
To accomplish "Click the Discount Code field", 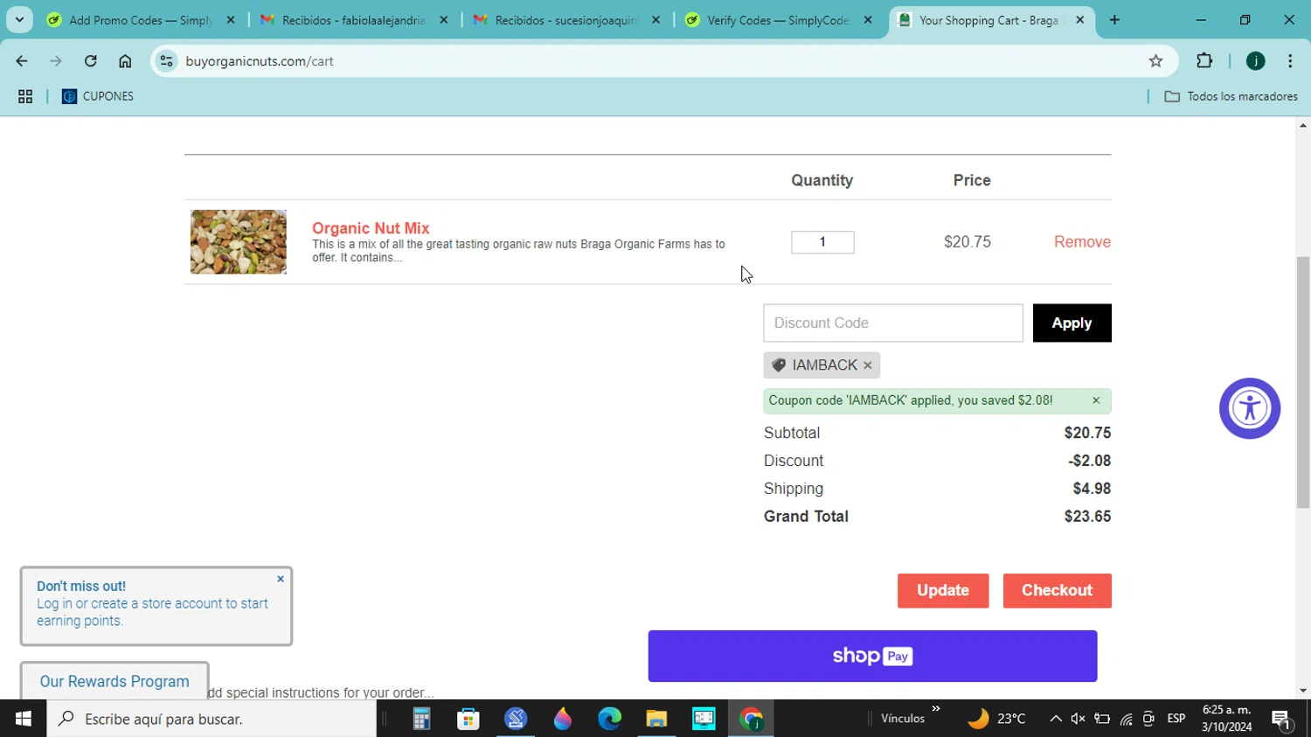I will (x=893, y=323).
